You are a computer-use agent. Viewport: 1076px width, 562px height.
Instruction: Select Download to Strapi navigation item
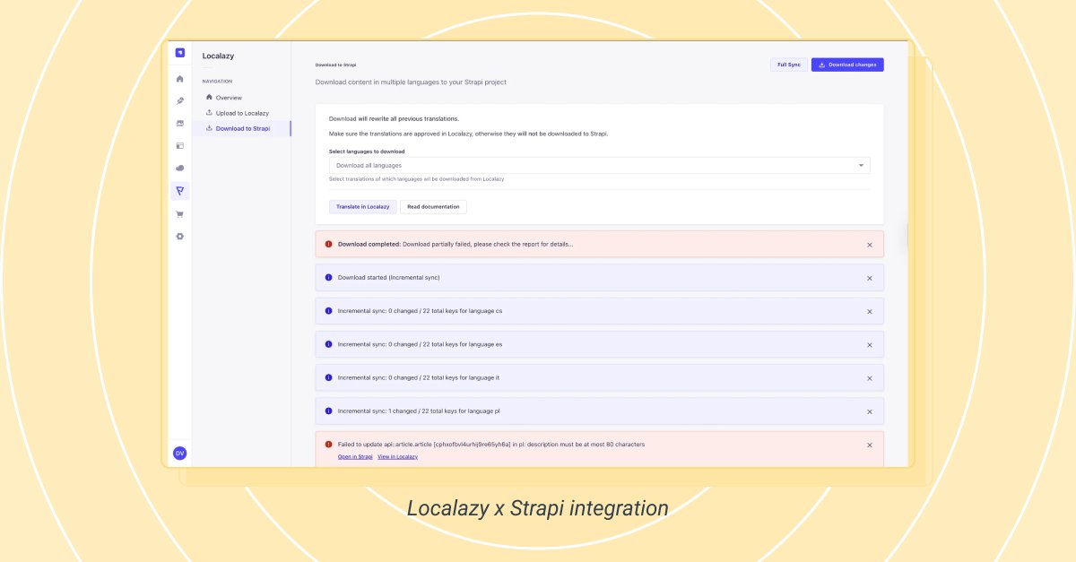click(x=241, y=128)
